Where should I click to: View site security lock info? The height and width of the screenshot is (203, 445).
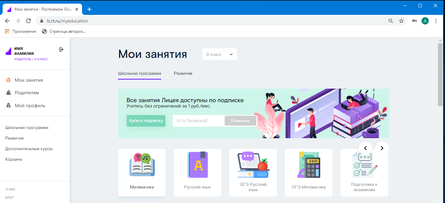click(41, 21)
